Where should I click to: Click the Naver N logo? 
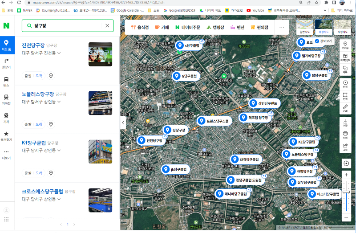pyautogui.click(x=6, y=26)
